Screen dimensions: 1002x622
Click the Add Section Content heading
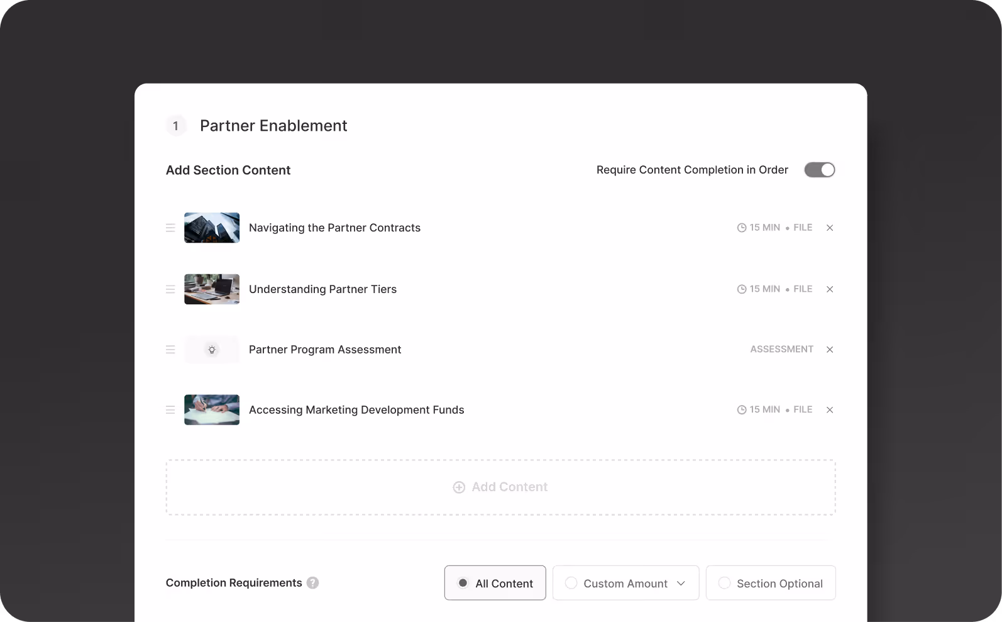[x=228, y=170]
